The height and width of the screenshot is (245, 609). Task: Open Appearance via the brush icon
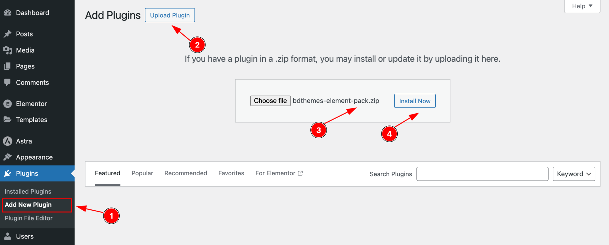8,157
